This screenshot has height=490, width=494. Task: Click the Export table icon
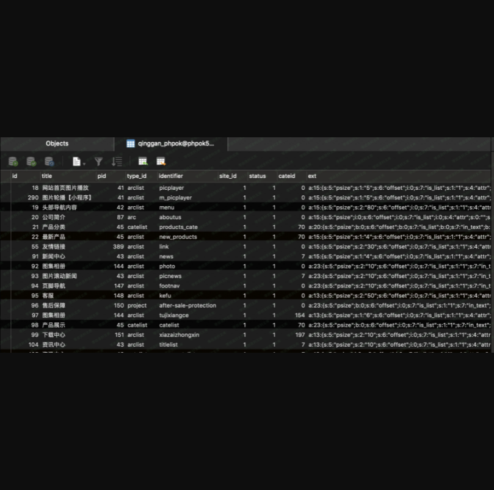click(161, 162)
